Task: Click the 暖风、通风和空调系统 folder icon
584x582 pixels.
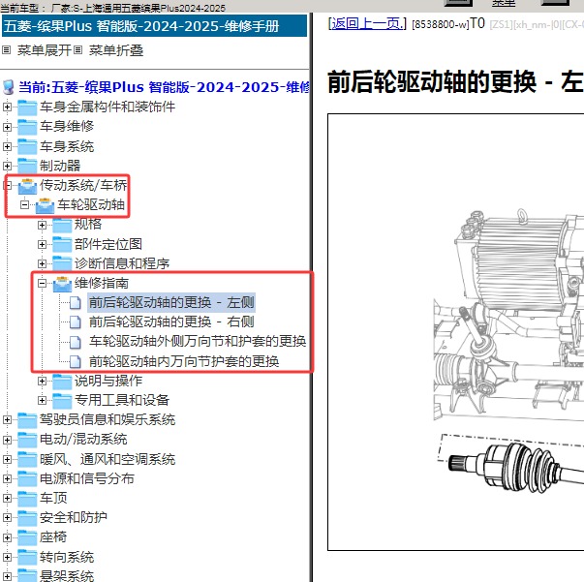Action: 27,459
